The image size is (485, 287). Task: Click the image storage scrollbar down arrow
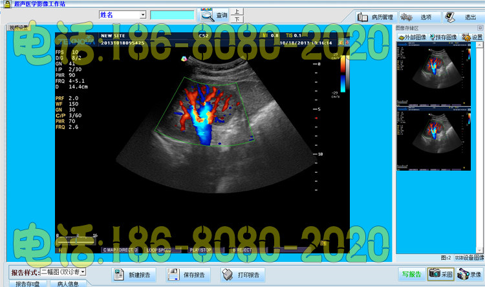tap(479, 250)
